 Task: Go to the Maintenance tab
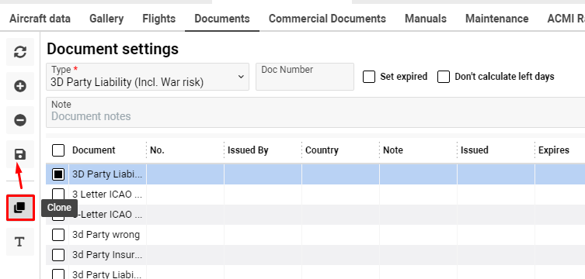(x=497, y=19)
